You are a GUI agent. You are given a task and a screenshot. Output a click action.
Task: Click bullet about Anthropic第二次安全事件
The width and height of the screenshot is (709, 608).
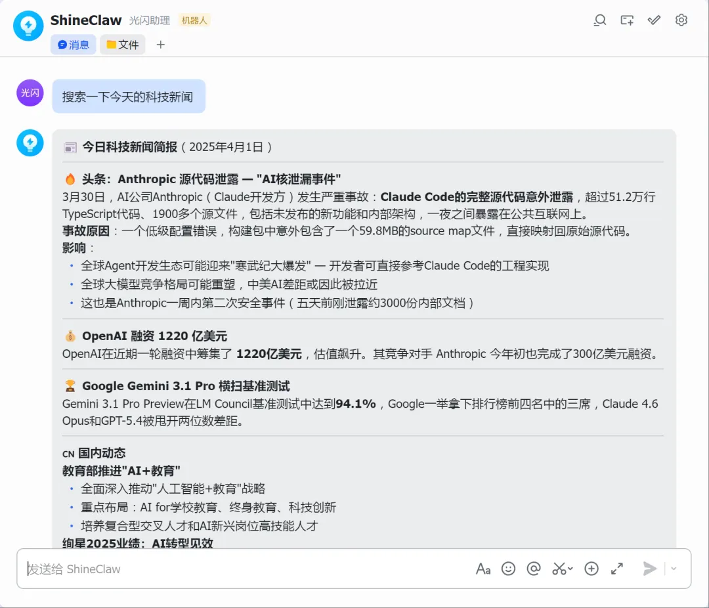(278, 303)
